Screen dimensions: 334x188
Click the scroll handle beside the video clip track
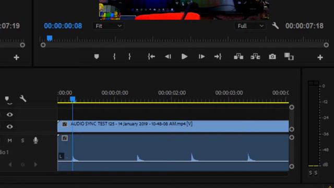(x=292, y=129)
